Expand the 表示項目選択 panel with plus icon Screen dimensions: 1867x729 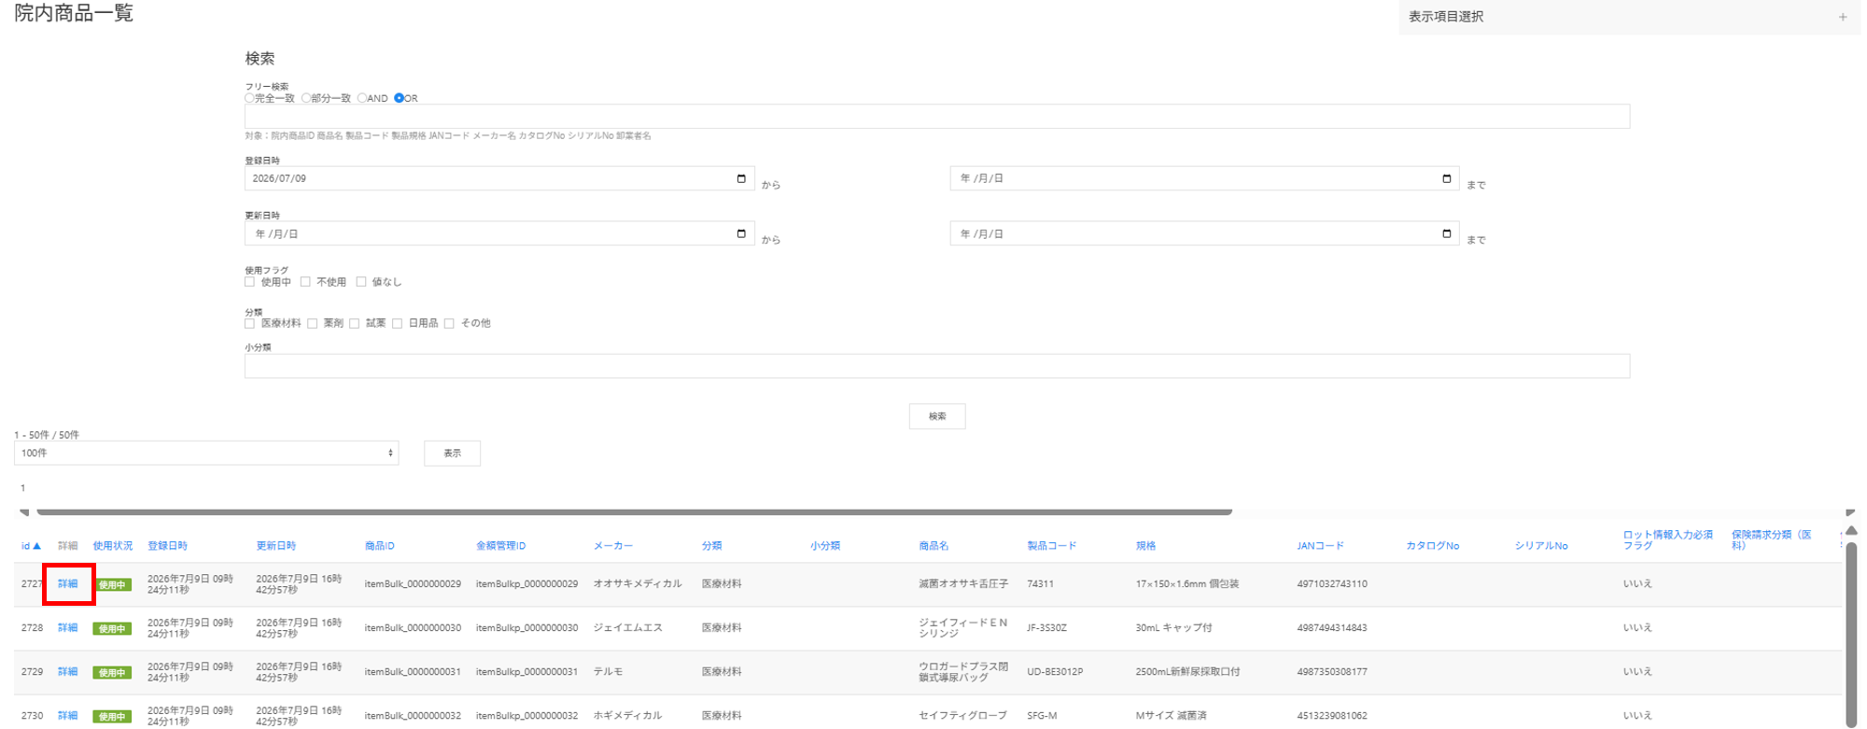pyautogui.click(x=1842, y=17)
